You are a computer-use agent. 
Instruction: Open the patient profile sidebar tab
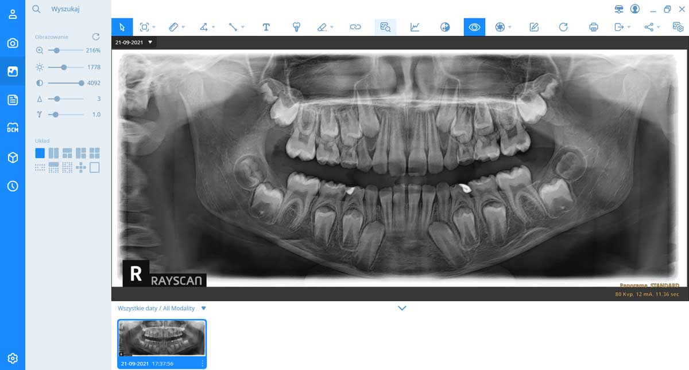13,14
